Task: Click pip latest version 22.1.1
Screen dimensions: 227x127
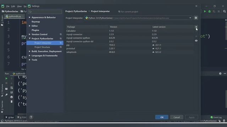Action: (x=158, y=45)
